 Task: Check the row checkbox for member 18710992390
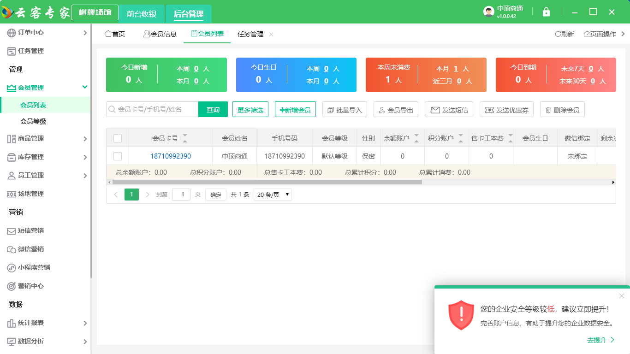(x=118, y=156)
